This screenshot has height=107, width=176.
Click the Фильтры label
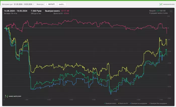[40, 4]
